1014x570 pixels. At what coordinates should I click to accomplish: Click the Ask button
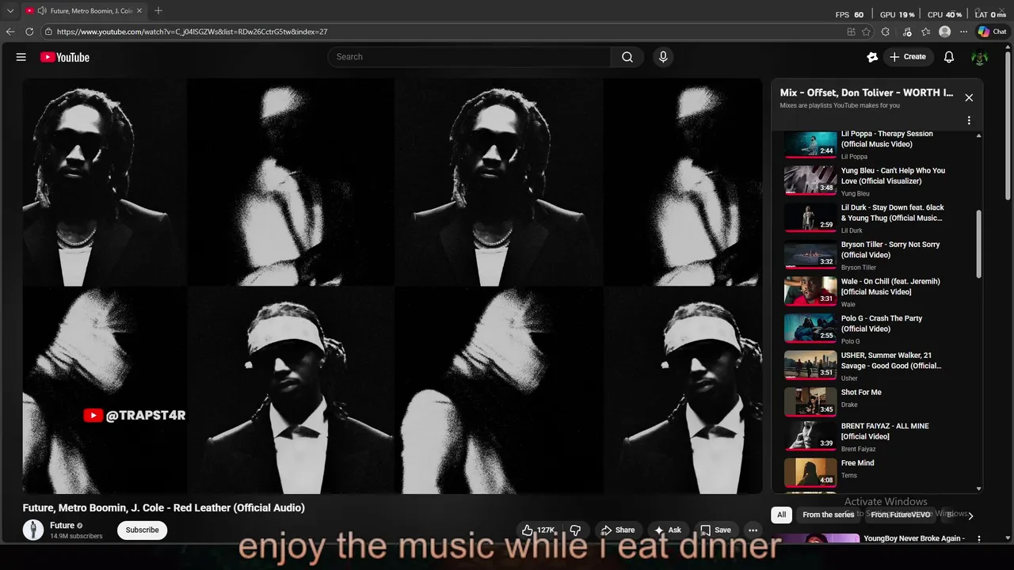coord(667,530)
